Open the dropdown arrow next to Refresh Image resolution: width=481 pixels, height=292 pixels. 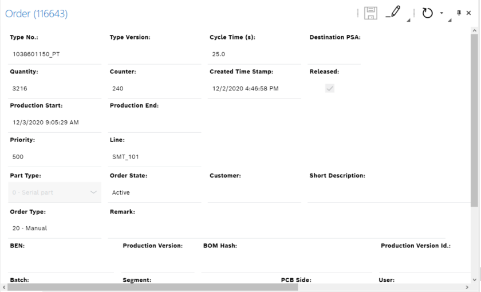441,13
